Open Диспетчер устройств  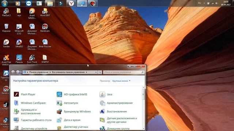tap(30, 128)
